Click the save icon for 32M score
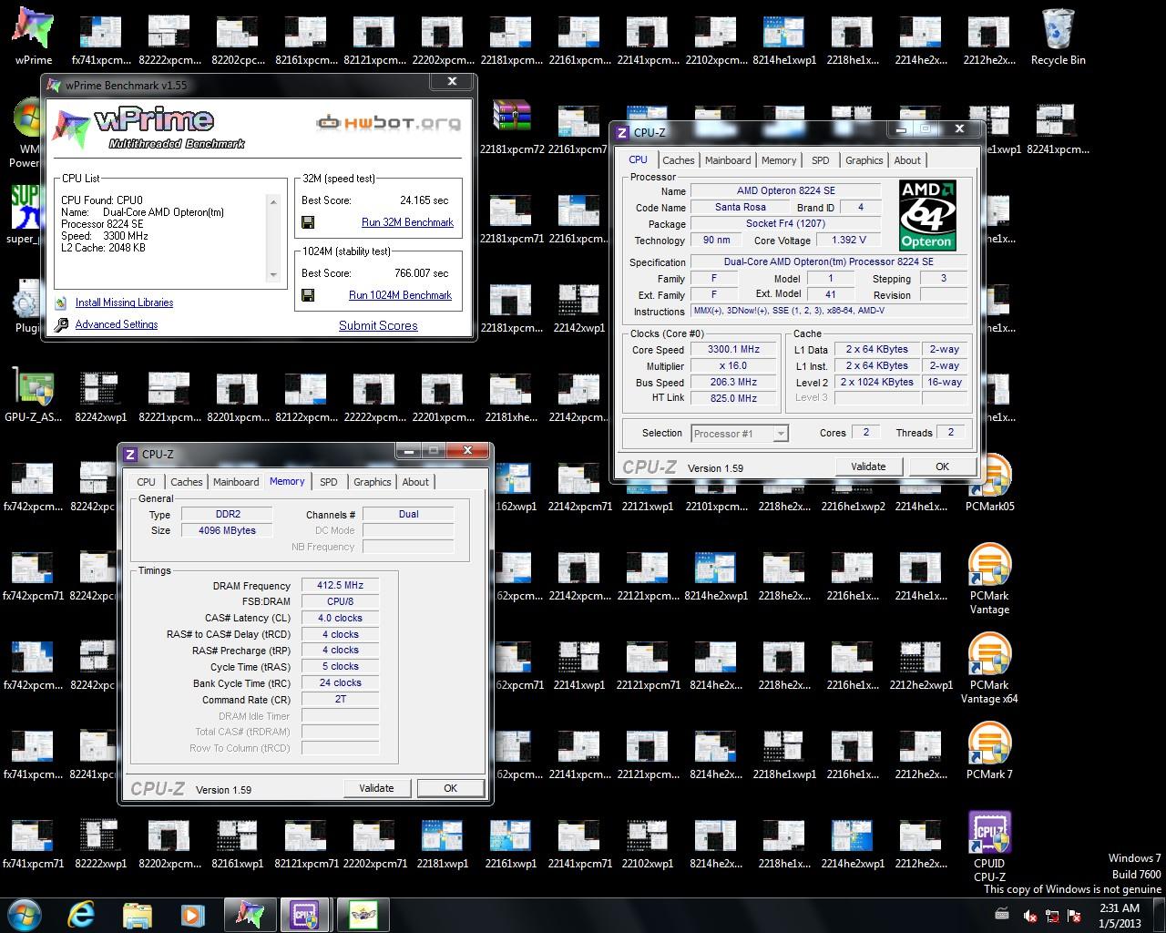Viewport: 1166px width, 933px height. pos(308,222)
